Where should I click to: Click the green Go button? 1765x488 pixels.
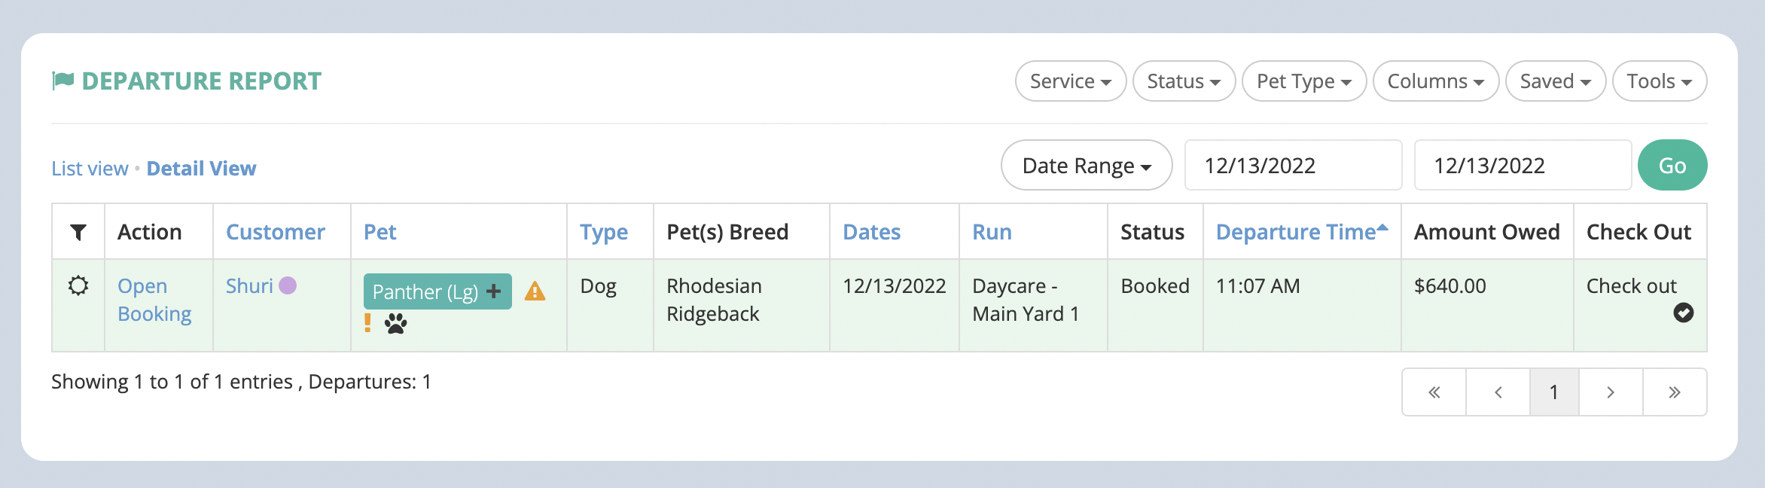(1672, 165)
